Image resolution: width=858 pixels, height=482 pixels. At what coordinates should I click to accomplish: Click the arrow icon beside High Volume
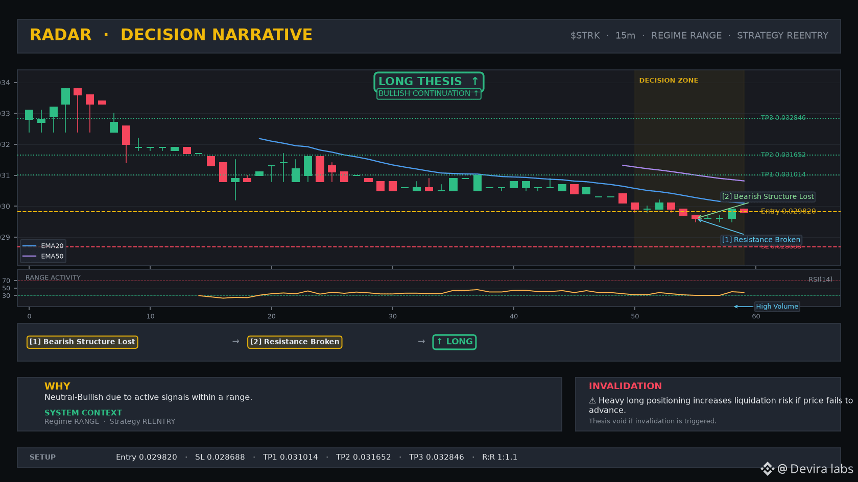[x=743, y=307]
